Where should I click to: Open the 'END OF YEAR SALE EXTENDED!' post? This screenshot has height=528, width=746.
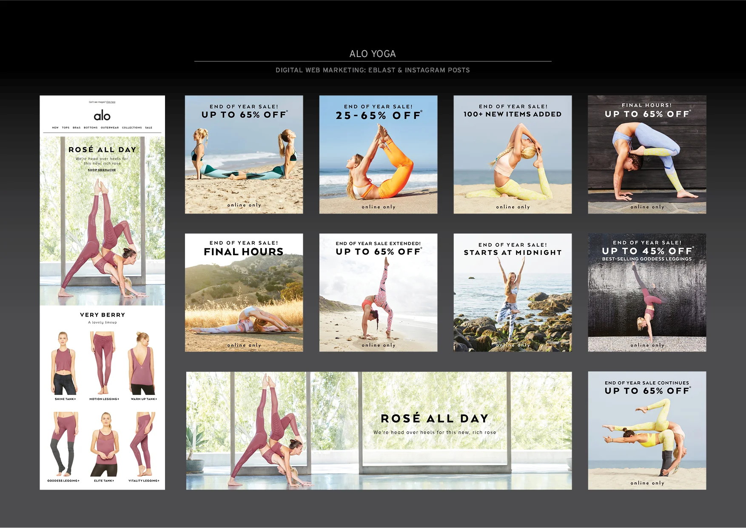point(378,293)
